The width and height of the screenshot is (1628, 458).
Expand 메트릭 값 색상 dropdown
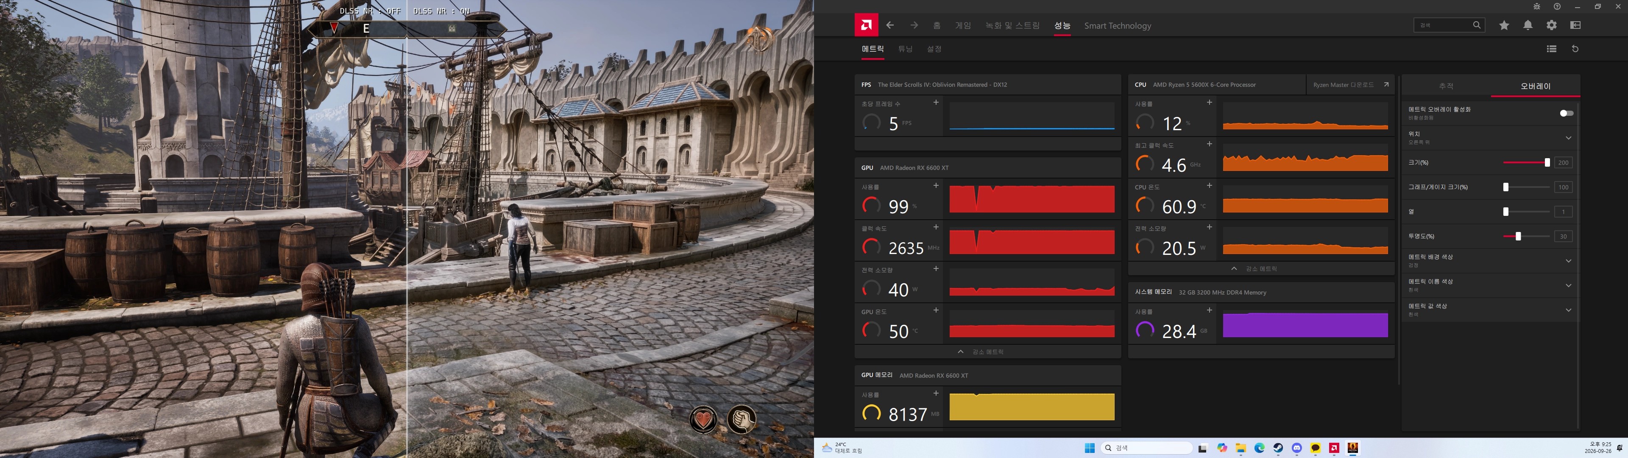1568,310
